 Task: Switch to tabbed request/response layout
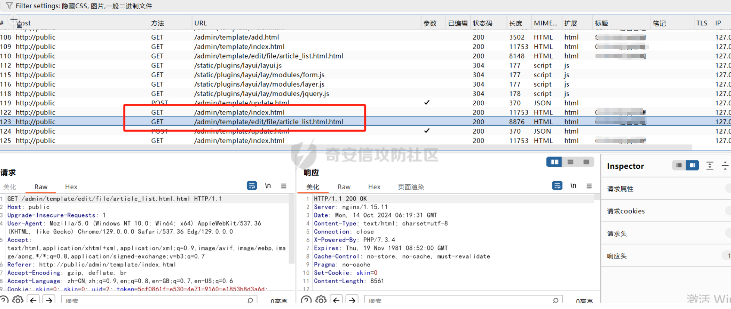[586, 162]
